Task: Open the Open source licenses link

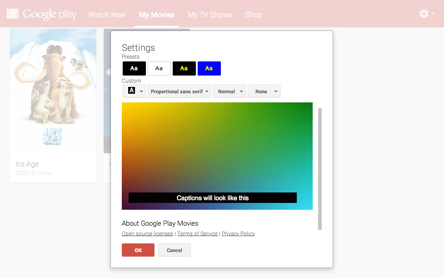Action: [x=147, y=234]
